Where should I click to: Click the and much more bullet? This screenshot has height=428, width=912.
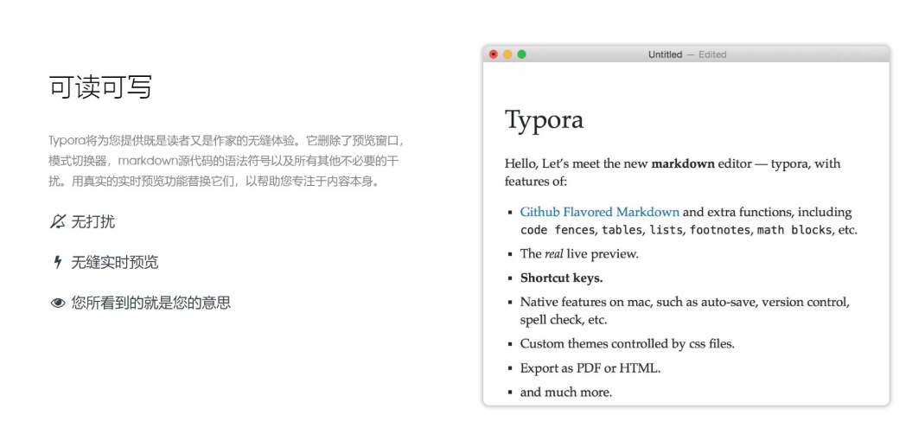pyautogui.click(x=565, y=393)
